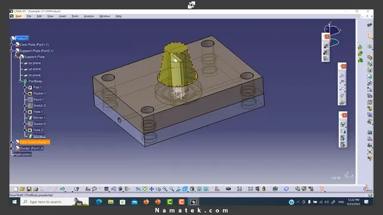Viewport: 383px width, 215px height.
Task: Click the Save icon in bottom toolbar
Action: (29, 189)
